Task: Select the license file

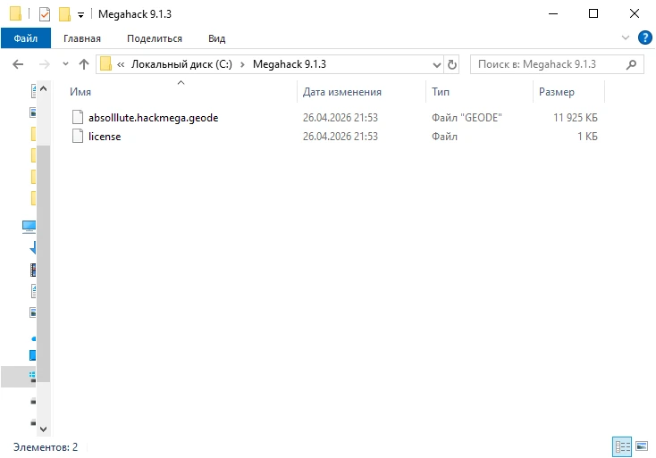Action: click(105, 137)
